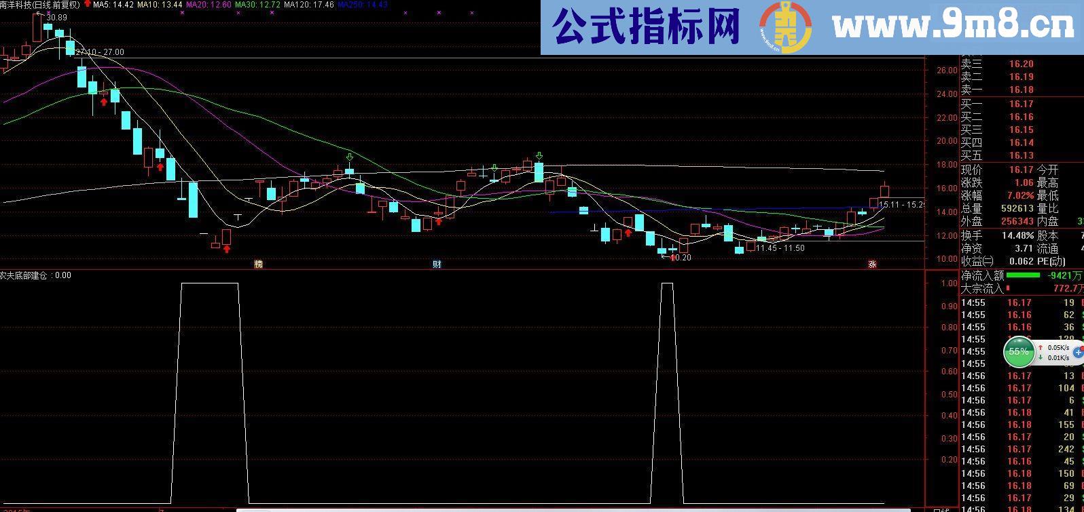This screenshot has height=512, width=1084.
Task: Click the PE(动) label
Action: pos(1051,262)
